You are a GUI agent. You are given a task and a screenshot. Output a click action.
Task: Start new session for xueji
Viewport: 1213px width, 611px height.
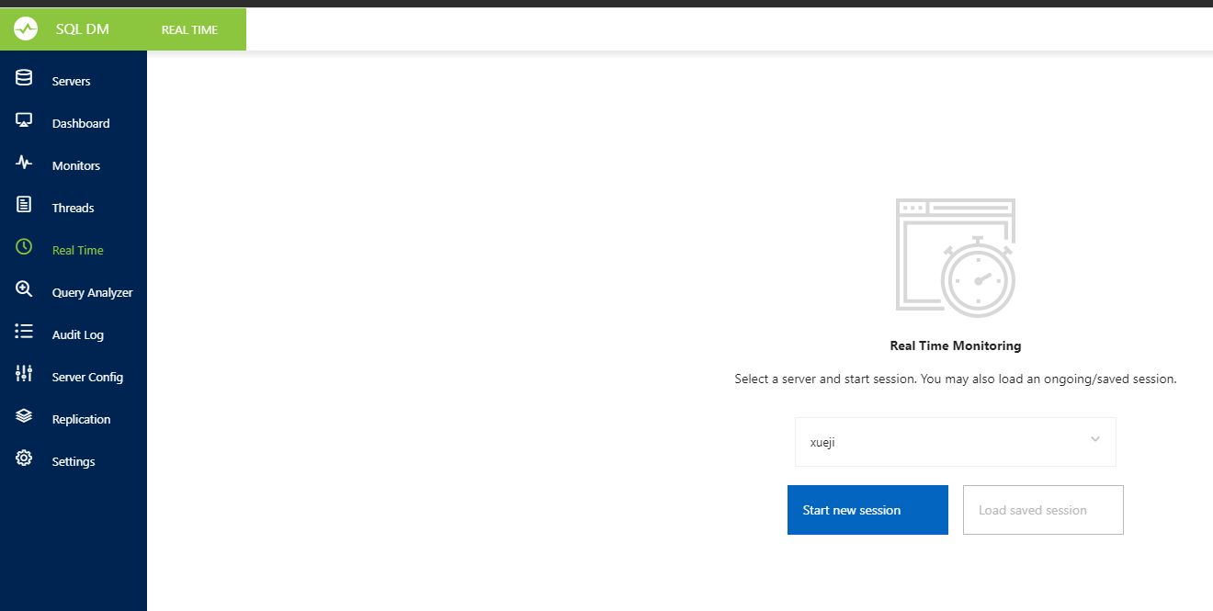(867, 509)
